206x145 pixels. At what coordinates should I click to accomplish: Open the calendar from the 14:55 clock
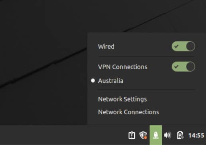(196, 135)
